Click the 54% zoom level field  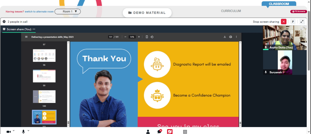132,37
